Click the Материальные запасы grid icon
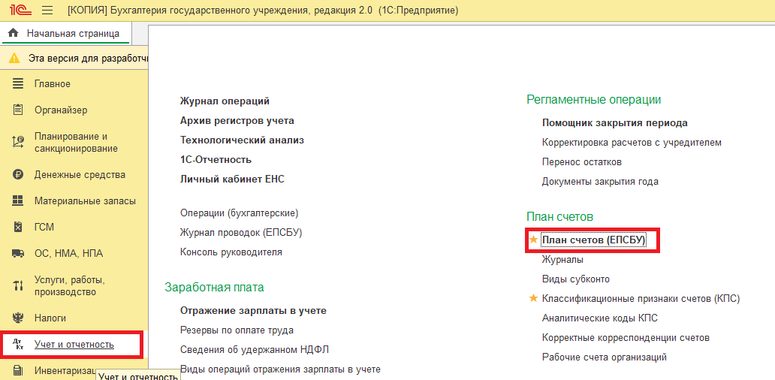The height and width of the screenshot is (380, 775). [x=18, y=201]
